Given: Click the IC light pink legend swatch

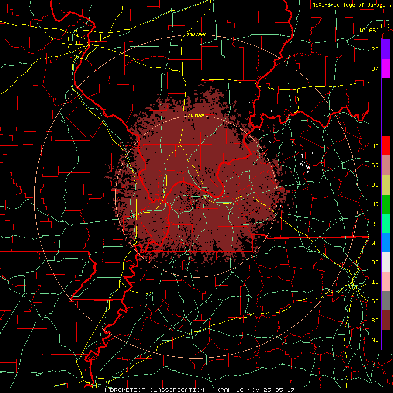Looking at the screenshot, I should pyautogui.click(x=386, y=282).
